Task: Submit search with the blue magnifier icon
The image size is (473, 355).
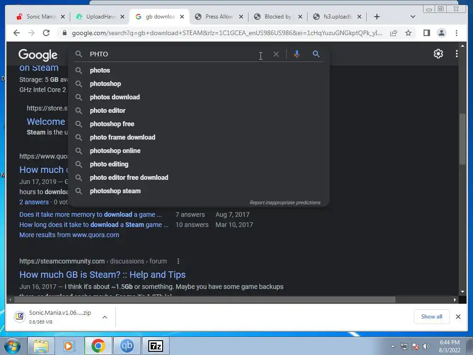Action: [316, 54]
